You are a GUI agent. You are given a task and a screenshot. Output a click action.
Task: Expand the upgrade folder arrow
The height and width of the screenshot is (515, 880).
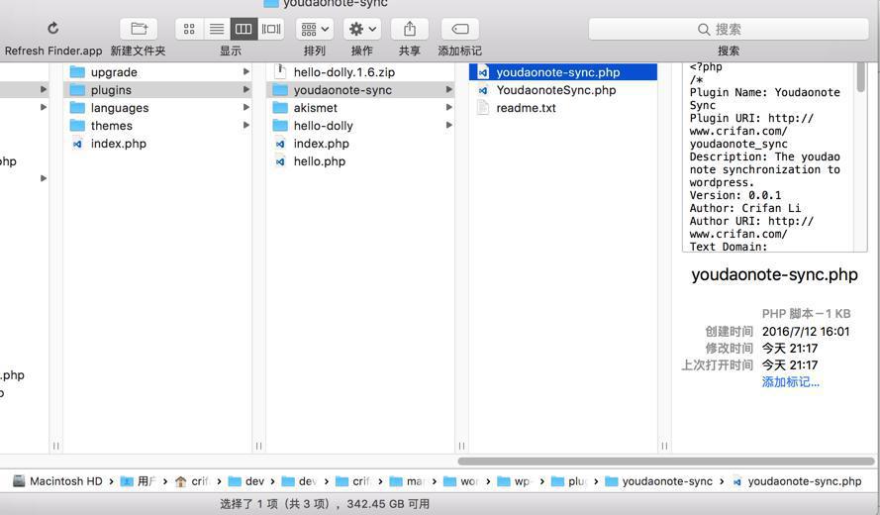pyautogui.click(x=245, y=72)
